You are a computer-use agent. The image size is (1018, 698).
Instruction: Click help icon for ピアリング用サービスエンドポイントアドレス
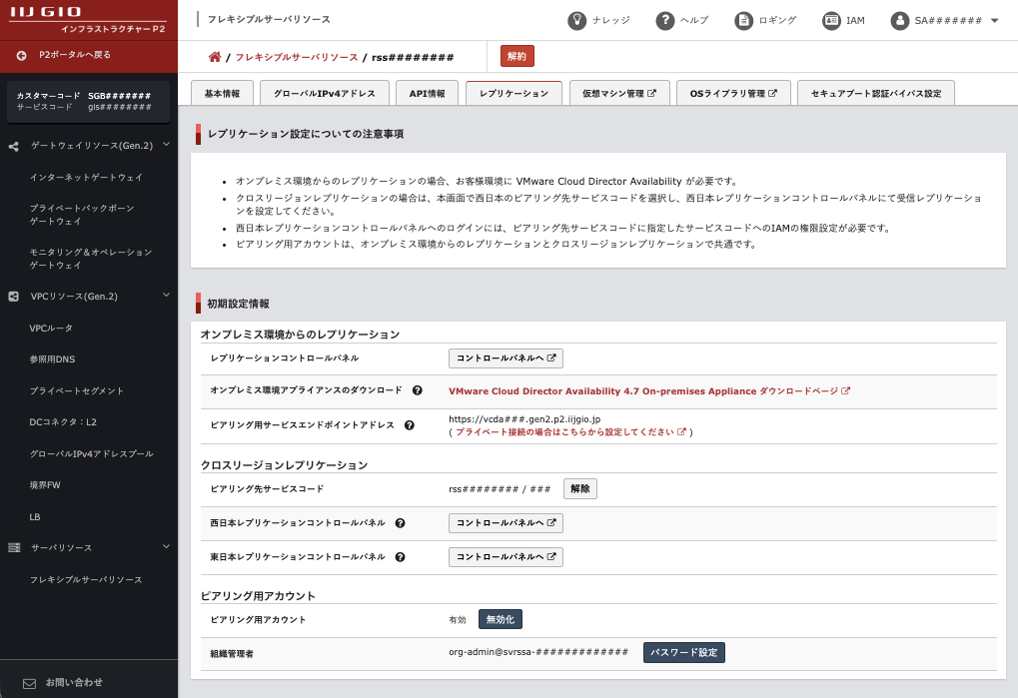pos(410,425)
